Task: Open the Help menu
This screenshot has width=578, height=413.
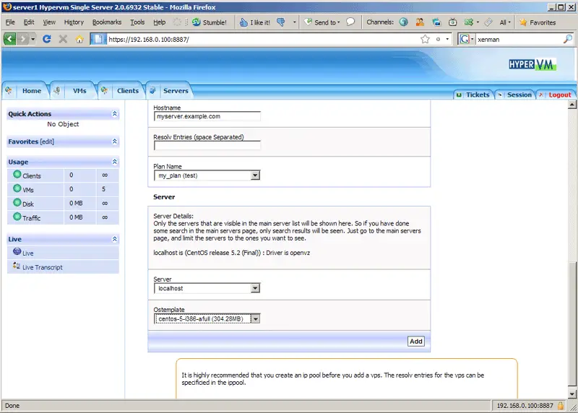Action: 159,22
